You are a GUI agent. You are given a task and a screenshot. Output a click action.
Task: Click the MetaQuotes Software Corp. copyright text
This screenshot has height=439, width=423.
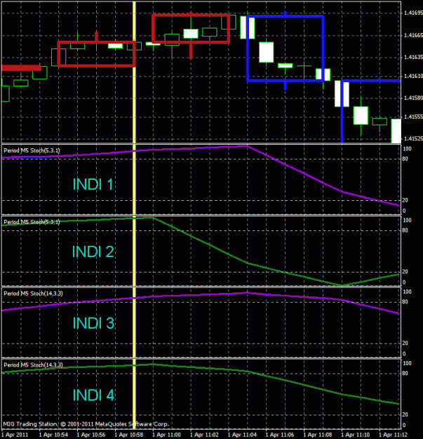tap(86, 424)
